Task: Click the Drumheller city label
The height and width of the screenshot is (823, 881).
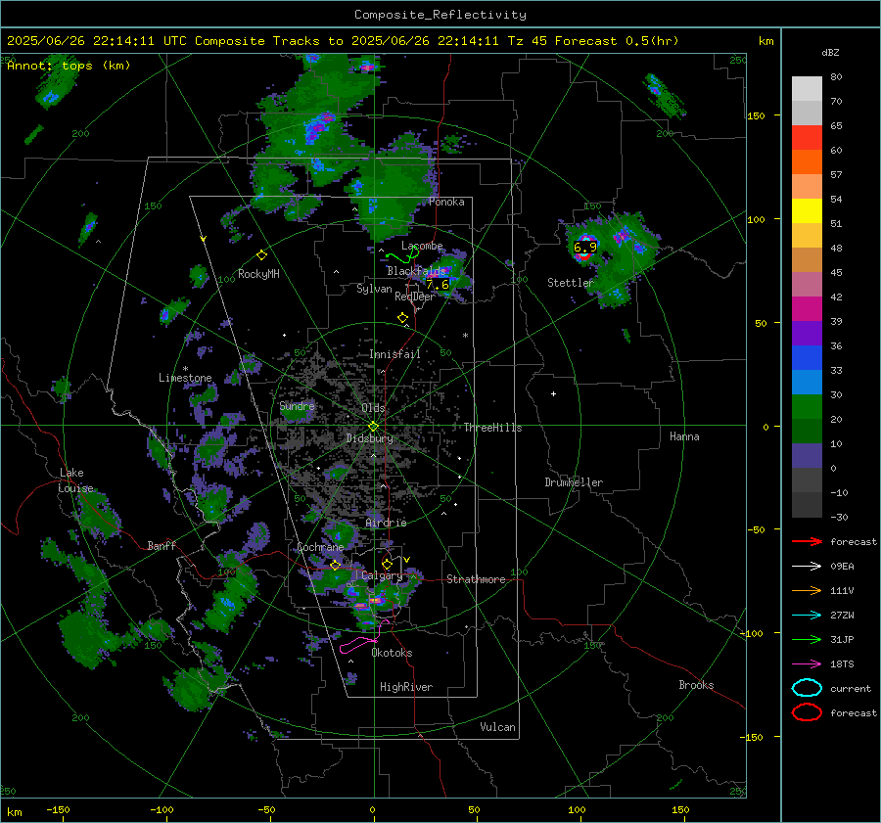Action: (573, 482)
